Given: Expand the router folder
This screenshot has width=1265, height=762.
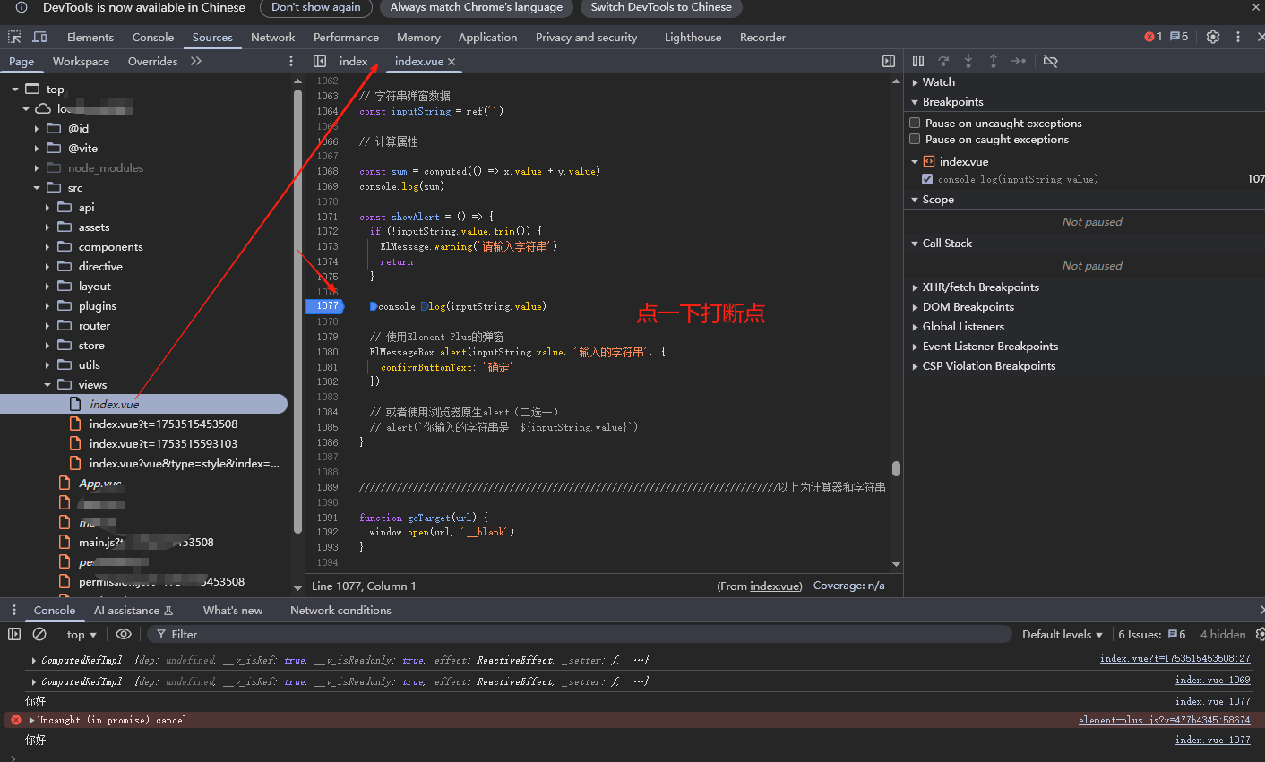Looking at the screenshot, I should [x=47, y=326].
